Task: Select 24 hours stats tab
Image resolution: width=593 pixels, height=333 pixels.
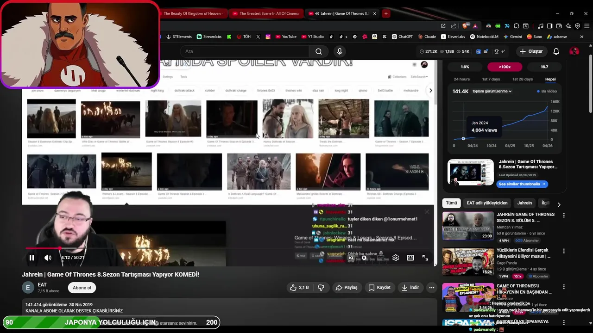Action: (461, 79)
